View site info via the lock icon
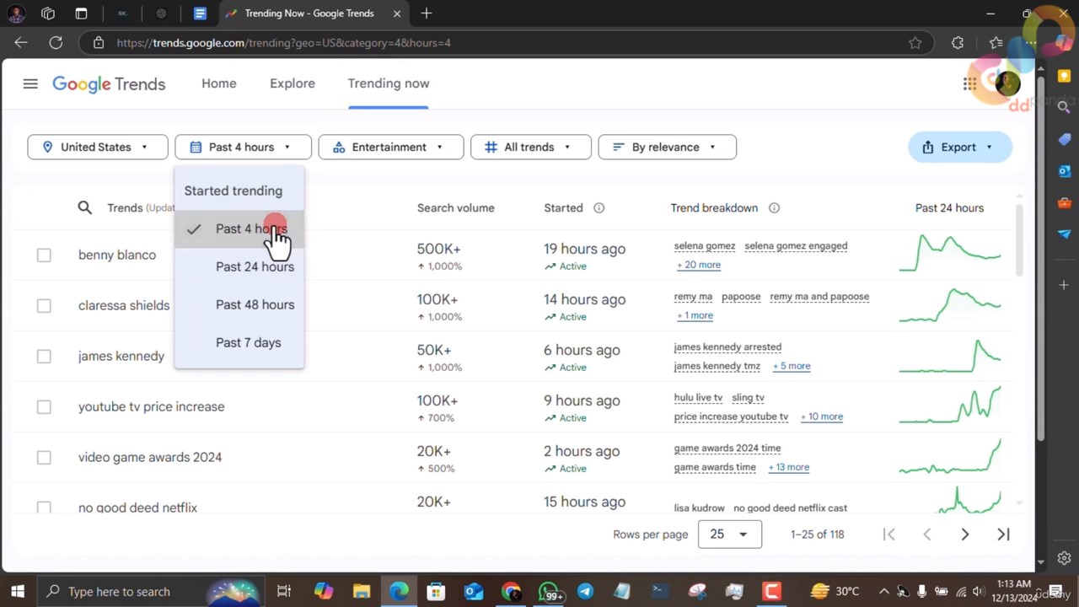The width and height of the screenshot is (1079, 607). pyautogui.click(x=99, y=42)
